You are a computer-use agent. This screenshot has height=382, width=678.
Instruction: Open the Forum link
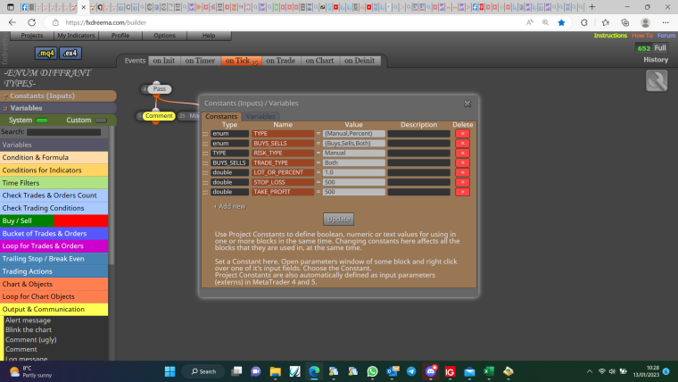666,36
